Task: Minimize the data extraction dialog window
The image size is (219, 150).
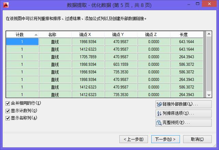Action: click(x=189, y=4)
